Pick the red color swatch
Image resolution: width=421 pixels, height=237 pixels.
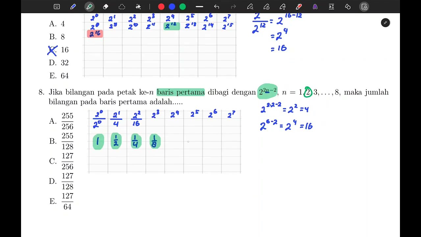(161, 7)
